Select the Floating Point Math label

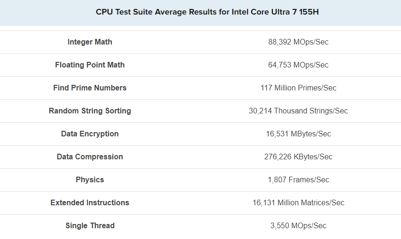[x=90, y=65]
